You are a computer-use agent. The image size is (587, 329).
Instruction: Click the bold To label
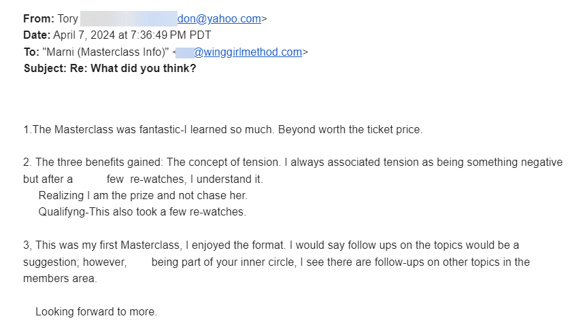[x=31, y=52]
